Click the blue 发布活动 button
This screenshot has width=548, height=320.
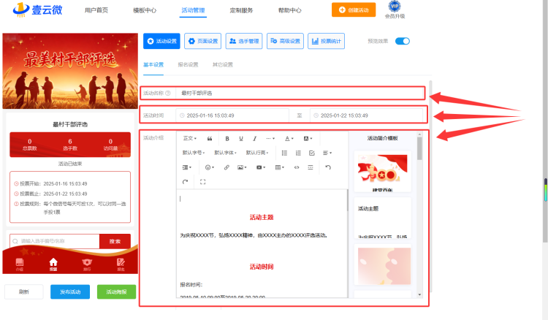click(x=70, y=292)
